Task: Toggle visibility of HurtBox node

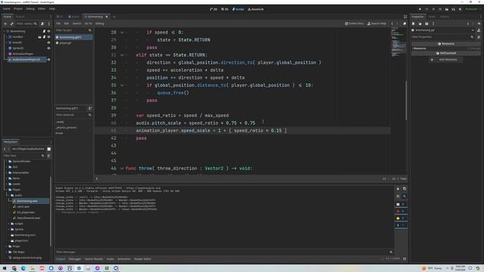Action: click(48, 37)
